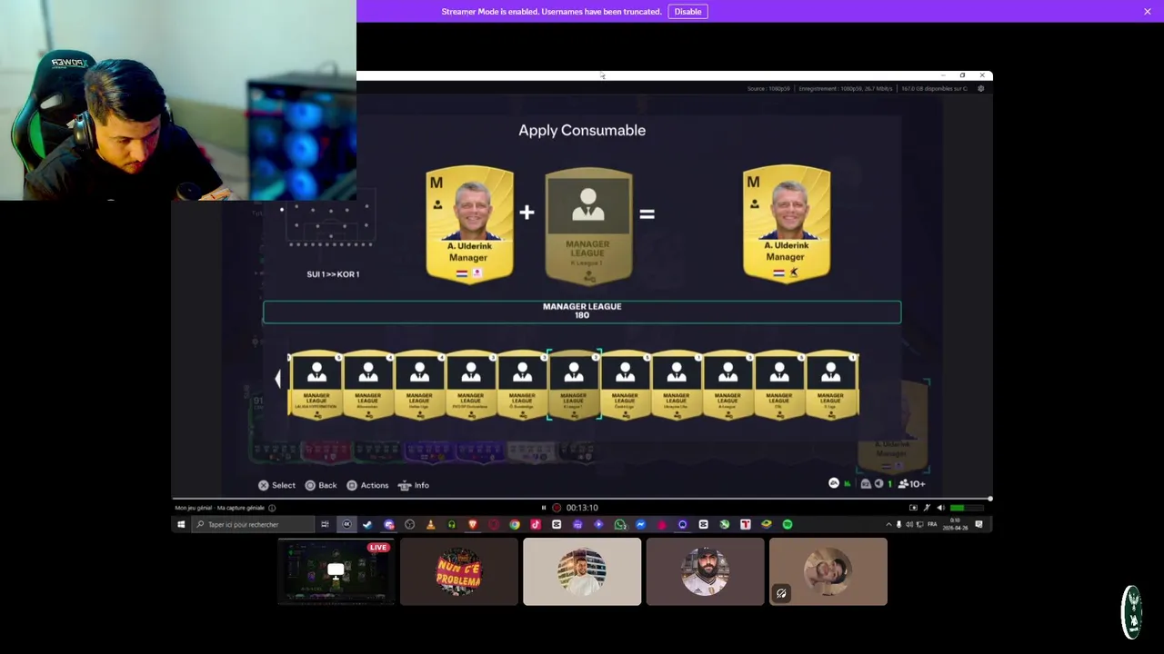This screenshot has width=1164, height=654.
Task: Select the Ukrayina Liha manager league card
Action: click(676, 385)
